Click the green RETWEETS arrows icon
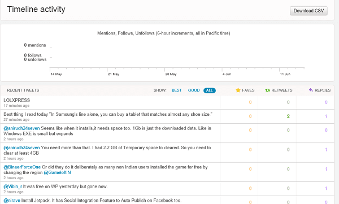 [x=267, y=90]
